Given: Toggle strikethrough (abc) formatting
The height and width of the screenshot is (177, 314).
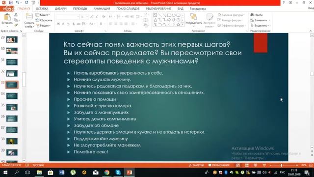Looking at the screenshot, I should [78, 24].
